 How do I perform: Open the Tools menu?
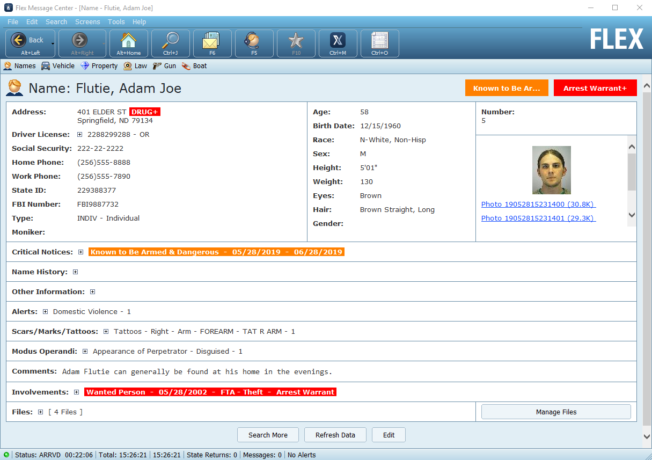coord(116,22)
